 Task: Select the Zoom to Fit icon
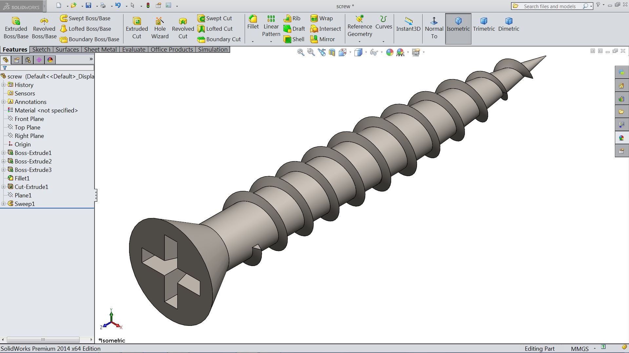point(301,52)
